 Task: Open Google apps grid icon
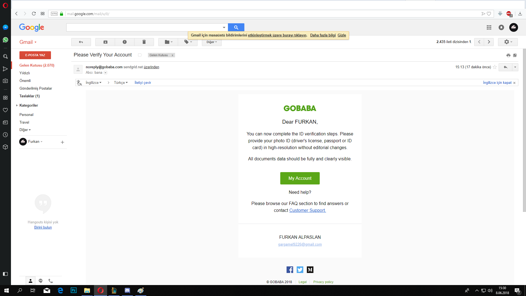(489, 27)
